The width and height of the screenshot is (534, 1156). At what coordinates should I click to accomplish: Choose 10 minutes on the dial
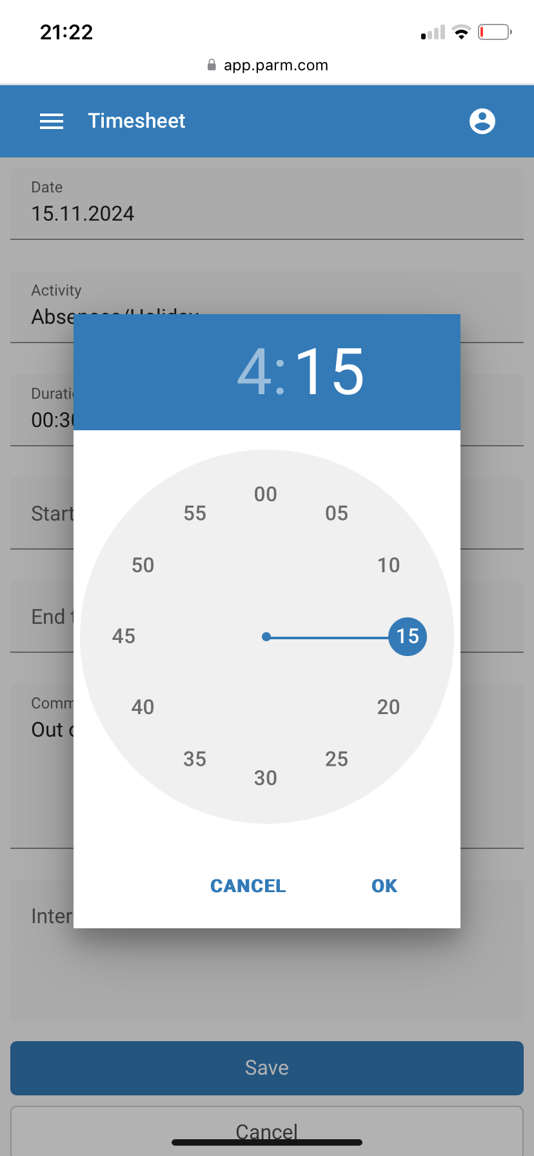(388, 566)
